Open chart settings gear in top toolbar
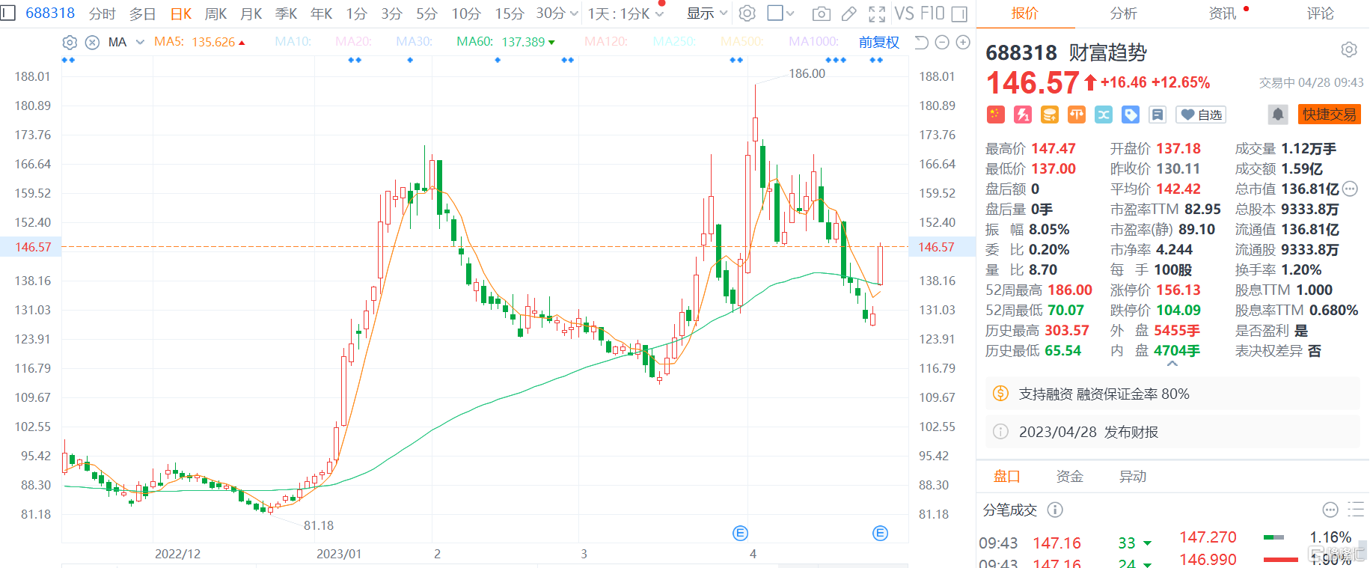The width and height of the screenshot is (1370, 568). 747,13
